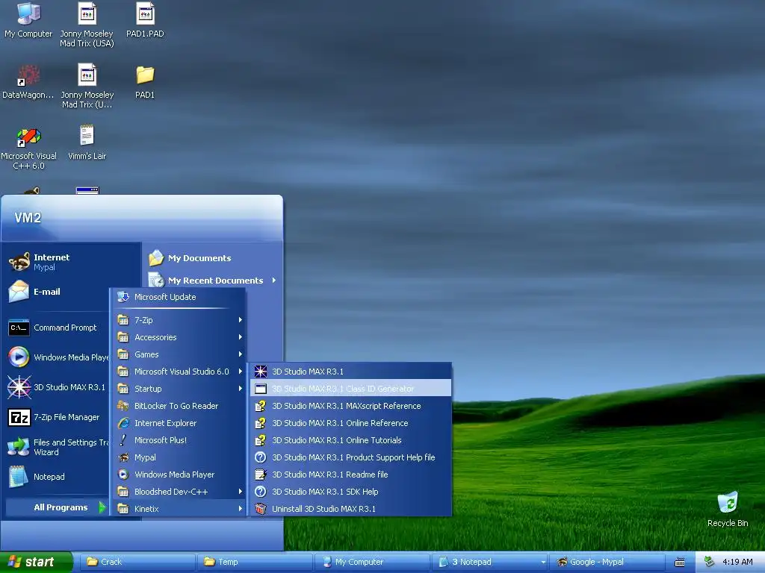Expand the Startup folder
This screenshot has width=765, height=573.
[x=179, y=388]
